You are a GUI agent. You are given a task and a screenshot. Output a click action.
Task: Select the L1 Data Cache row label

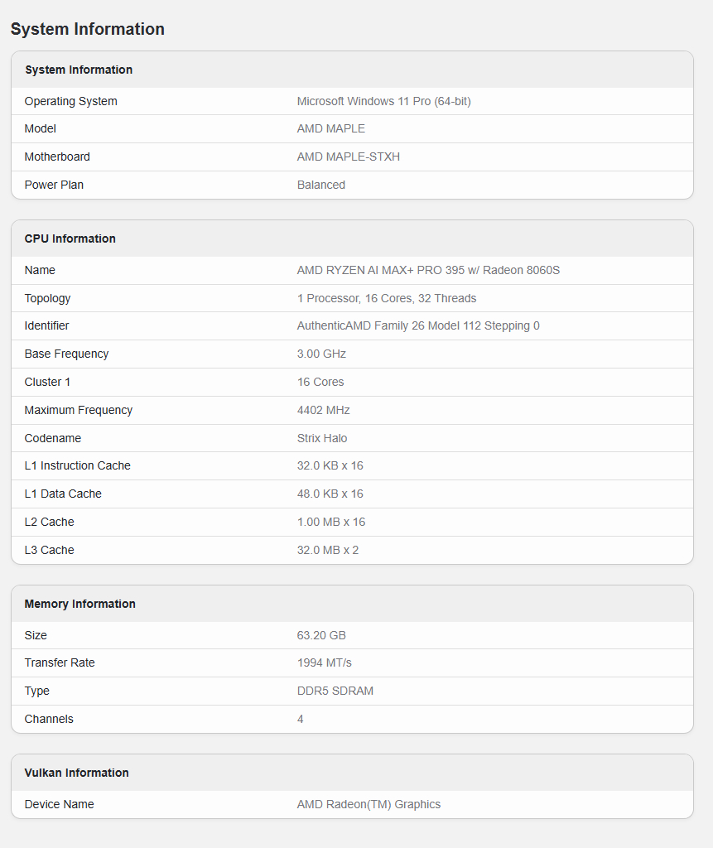[x=63, y=494]
